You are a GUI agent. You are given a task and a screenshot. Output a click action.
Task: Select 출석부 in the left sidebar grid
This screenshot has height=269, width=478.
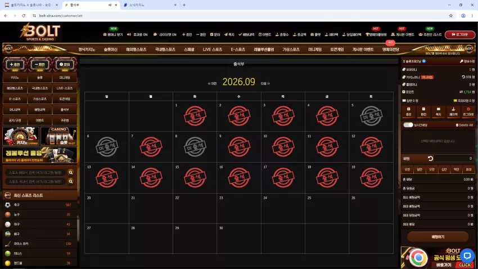click(x=65, y=110)
